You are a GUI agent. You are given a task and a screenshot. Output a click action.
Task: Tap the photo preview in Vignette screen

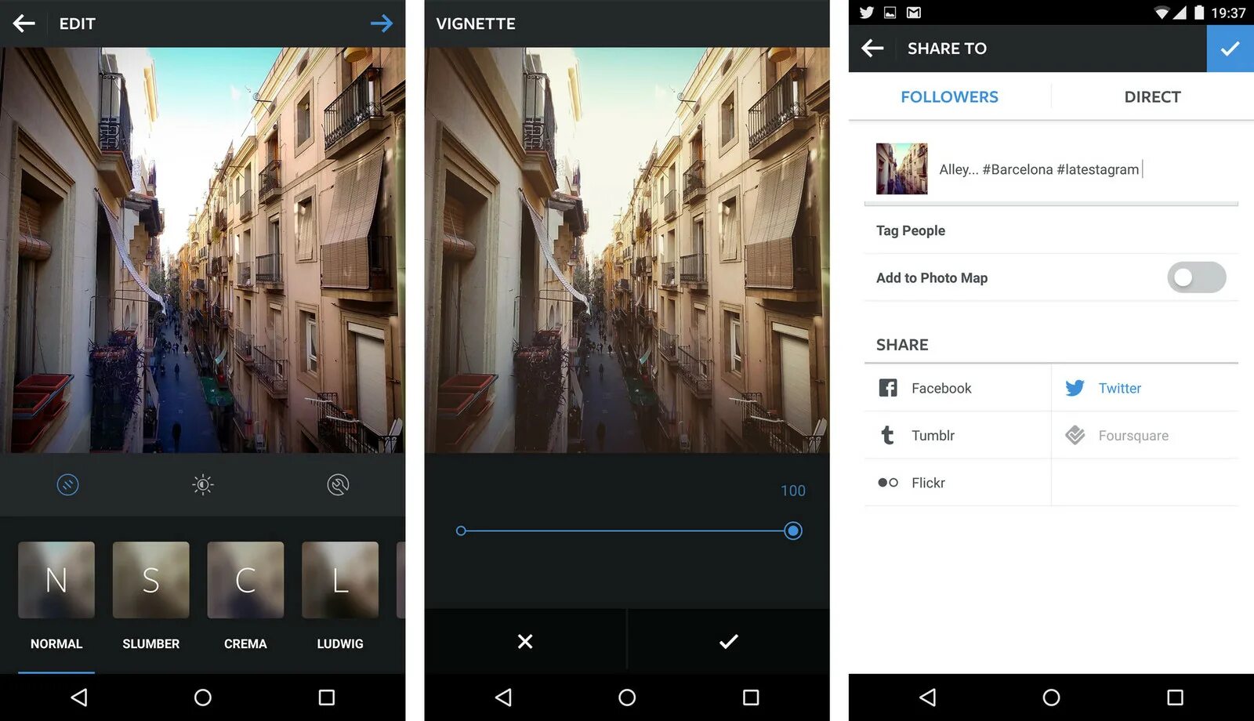[627, 250]
